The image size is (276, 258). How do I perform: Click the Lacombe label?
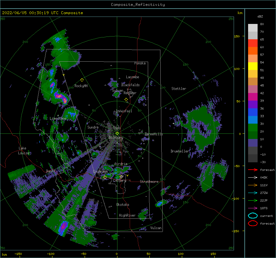point(132,77)
